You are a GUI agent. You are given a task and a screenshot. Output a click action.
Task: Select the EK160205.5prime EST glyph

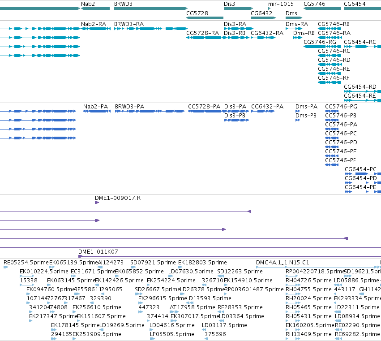(x=293, y=330)
